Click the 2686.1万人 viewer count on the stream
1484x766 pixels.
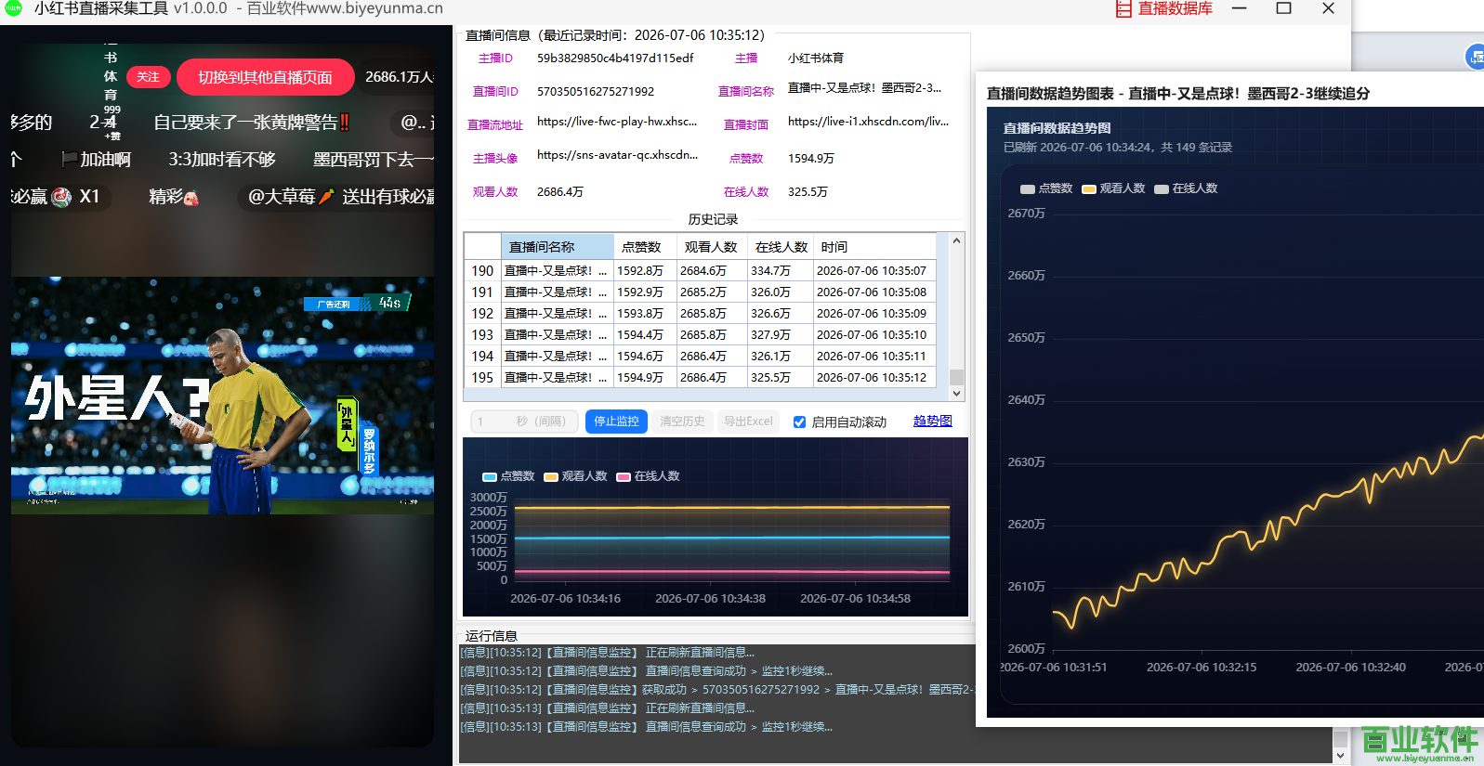[x=400, y=77]
